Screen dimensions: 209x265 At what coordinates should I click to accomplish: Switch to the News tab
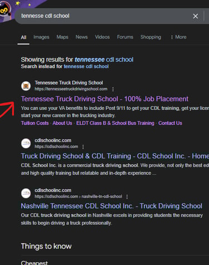[81, 37]
